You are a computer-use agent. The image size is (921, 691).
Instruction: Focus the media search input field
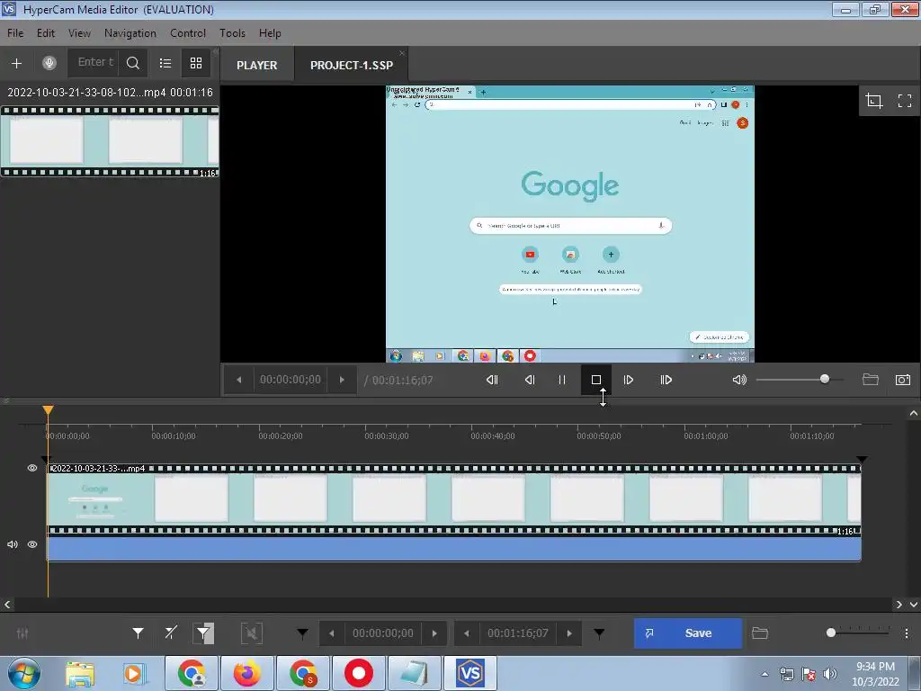pos(94,62)
